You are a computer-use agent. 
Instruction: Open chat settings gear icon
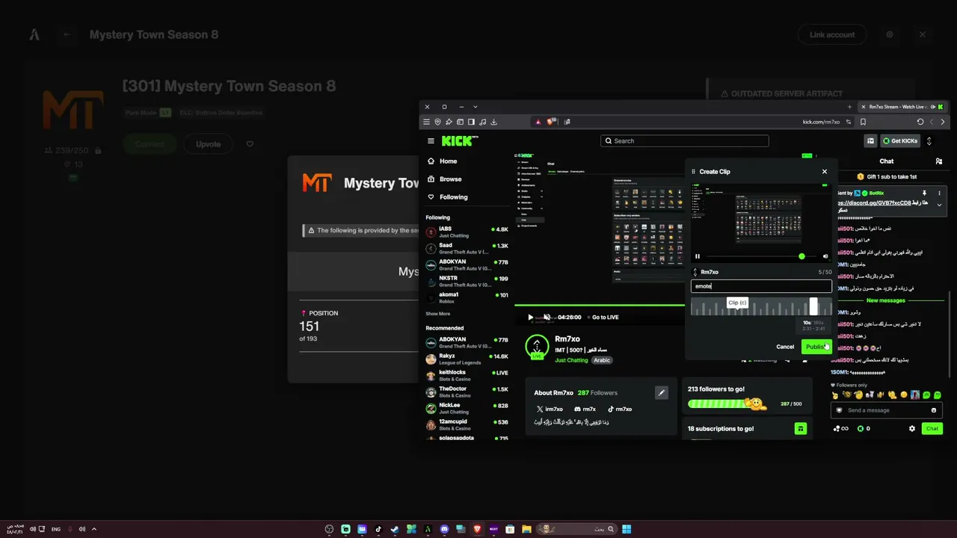911,428
